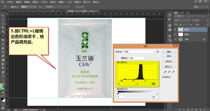Toggle Quick Mask mode icon
The width and height of the screenshot is (210, 111).
[3, 104]
